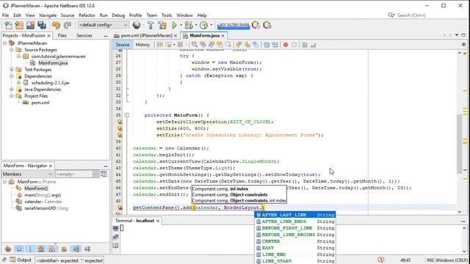Click the first profiler snapshot icon after memory bar

pos(256,25)
